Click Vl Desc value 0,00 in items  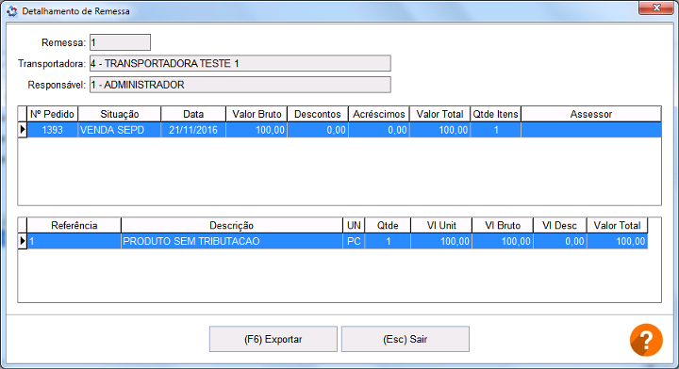coord(560,241)
